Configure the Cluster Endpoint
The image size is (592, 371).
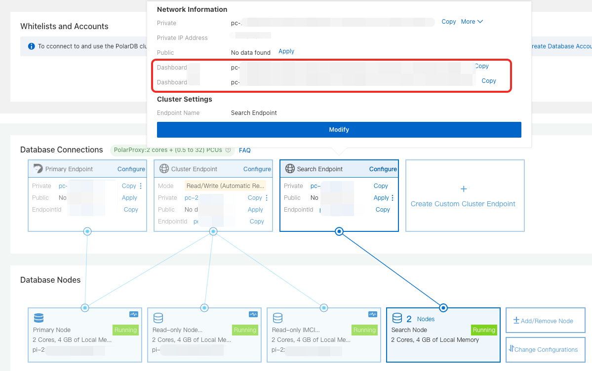click(257, 169)
